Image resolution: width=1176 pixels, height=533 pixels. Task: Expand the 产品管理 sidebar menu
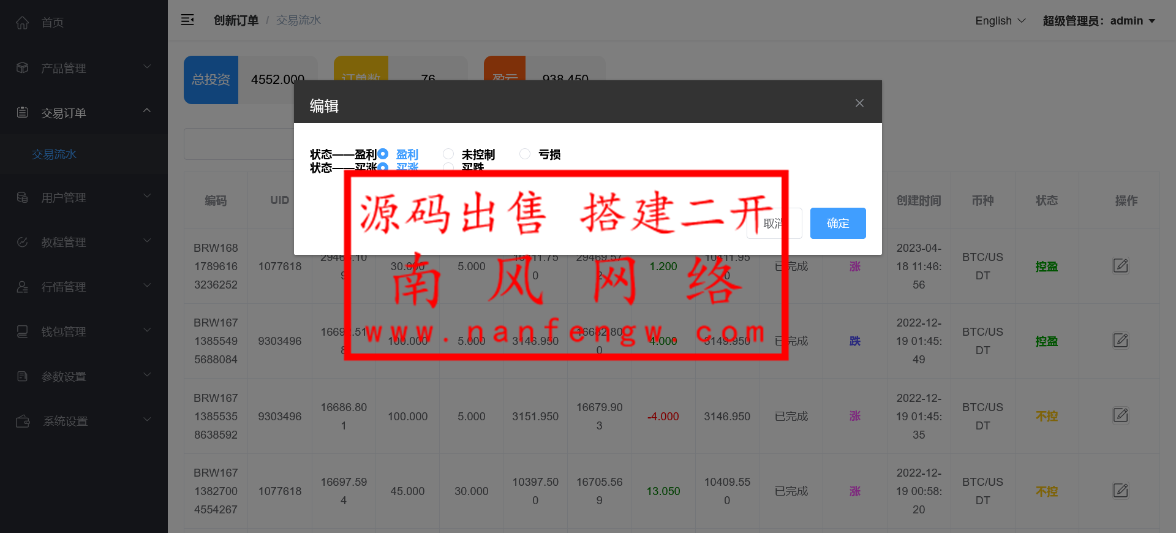click(x=84, y=68)
